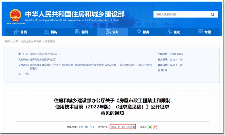Open 法定主动公开内容 breadcrumb link

(x=31, y=41)
